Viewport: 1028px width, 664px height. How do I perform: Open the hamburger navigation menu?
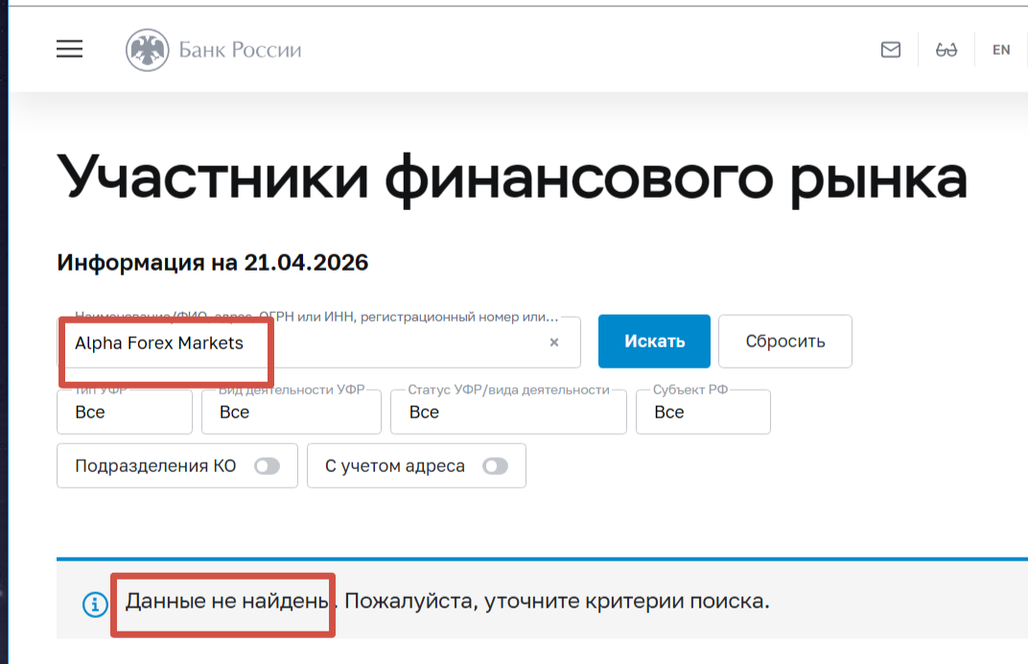click(69, 50)
